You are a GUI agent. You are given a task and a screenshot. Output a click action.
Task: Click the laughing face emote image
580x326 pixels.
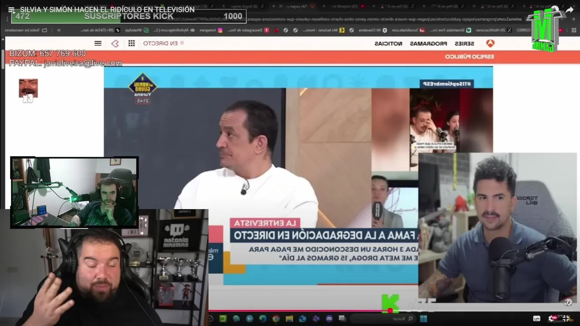pos(28,88)
